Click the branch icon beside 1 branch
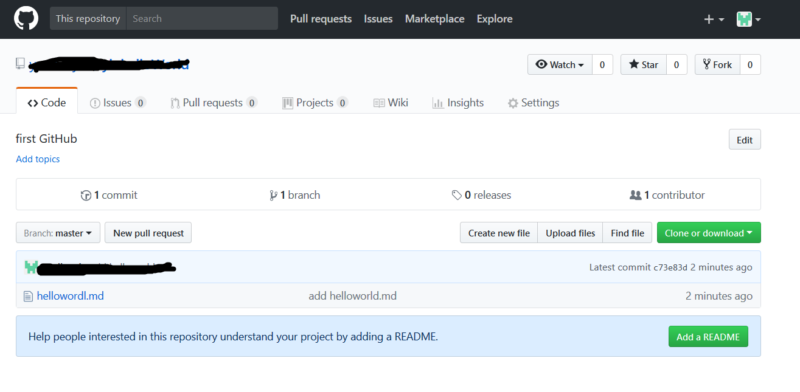Viewport: 800px width, 392px height. coord(273,196)
